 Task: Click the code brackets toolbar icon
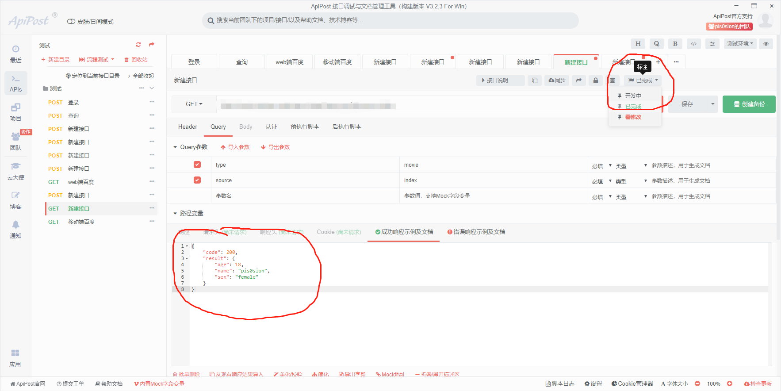point(693,44)
